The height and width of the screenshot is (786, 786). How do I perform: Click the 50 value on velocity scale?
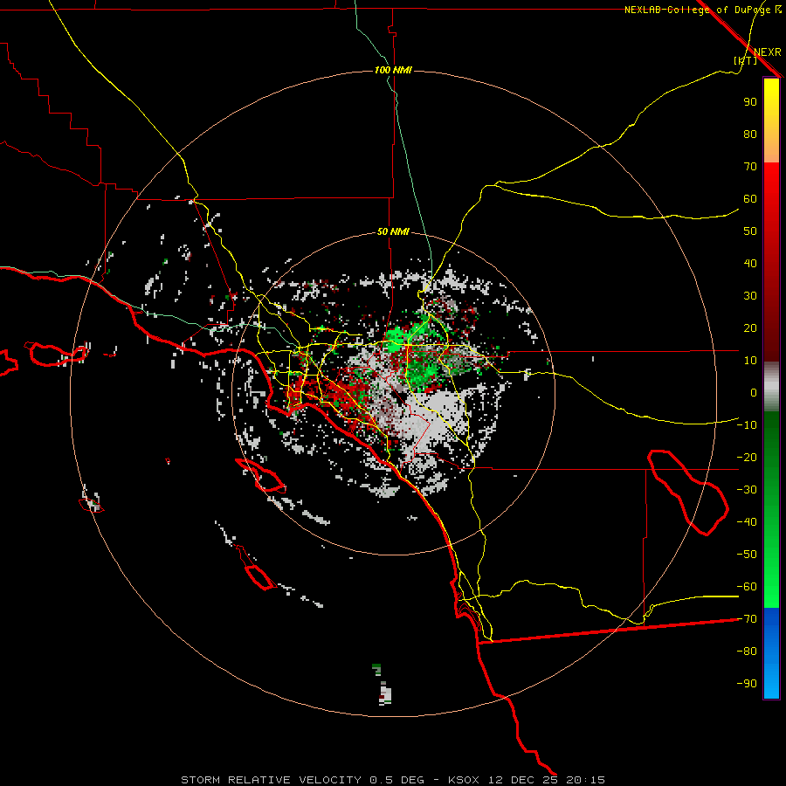point(750,231)
